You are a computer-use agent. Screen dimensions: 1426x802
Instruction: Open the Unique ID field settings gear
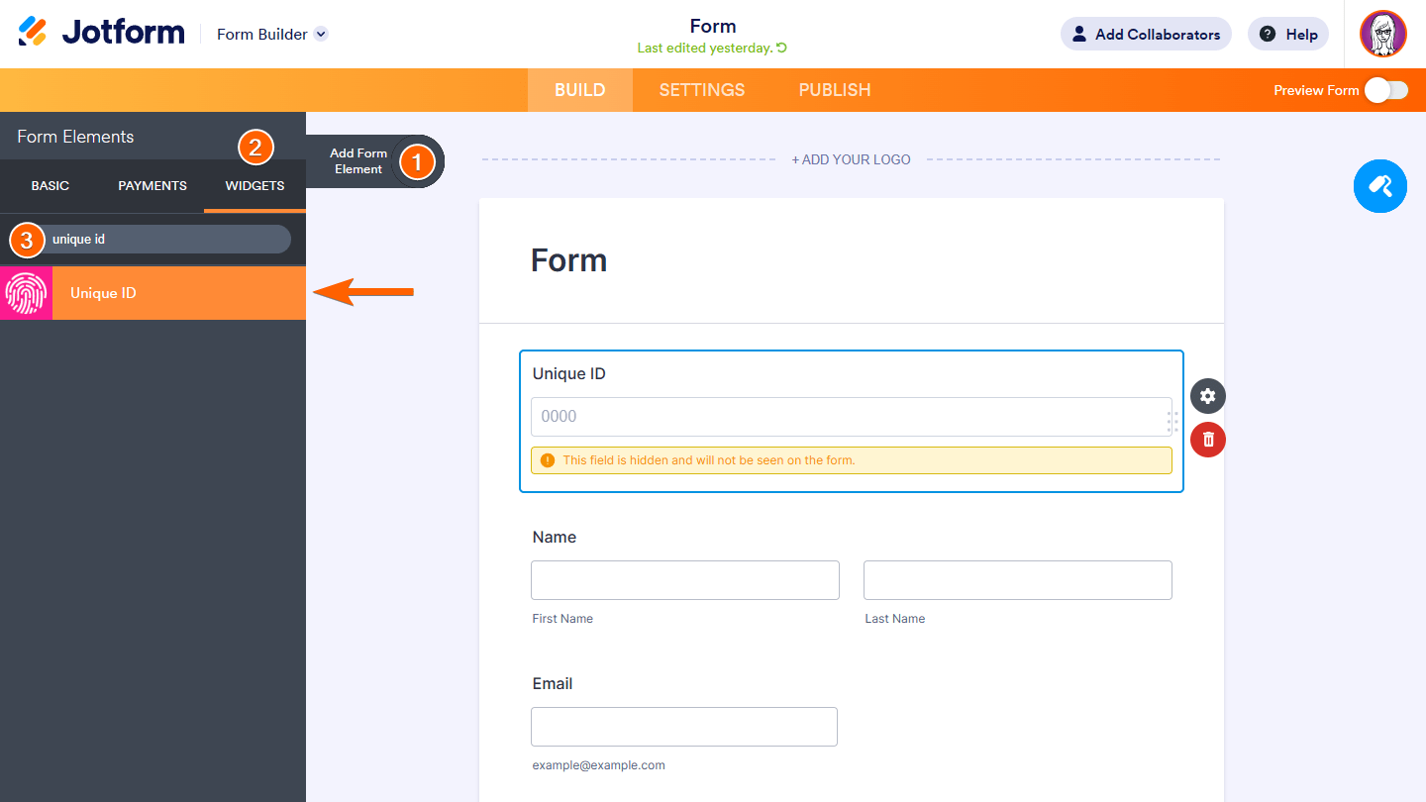[1207, 396]
